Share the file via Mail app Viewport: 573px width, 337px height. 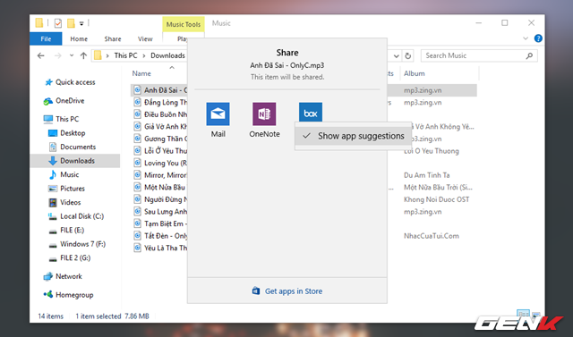218,120
